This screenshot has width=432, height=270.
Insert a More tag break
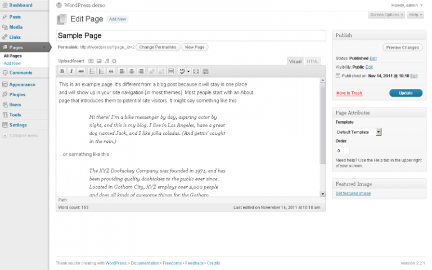tap(170, 71)
